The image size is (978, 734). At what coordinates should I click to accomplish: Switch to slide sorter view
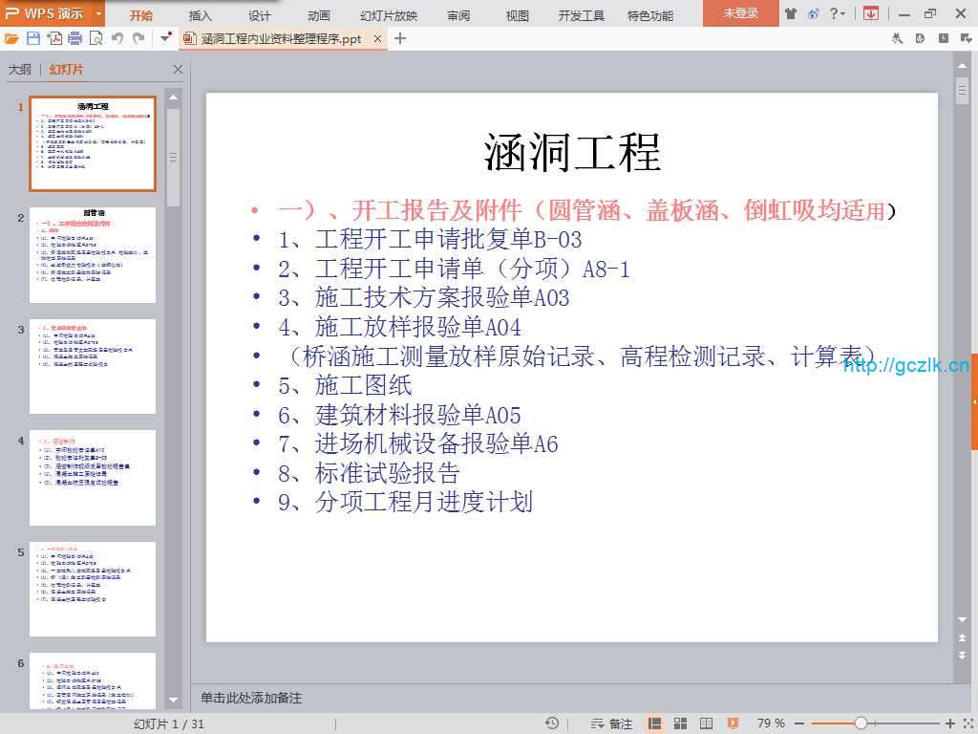681,723
